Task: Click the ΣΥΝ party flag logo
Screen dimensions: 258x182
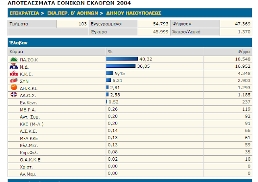Action: [x=14, y=80]
